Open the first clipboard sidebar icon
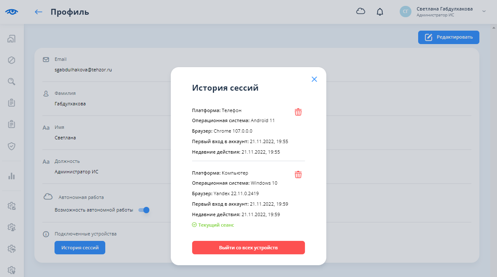This screenshot has width=497, height=277. tap(12, 103)
